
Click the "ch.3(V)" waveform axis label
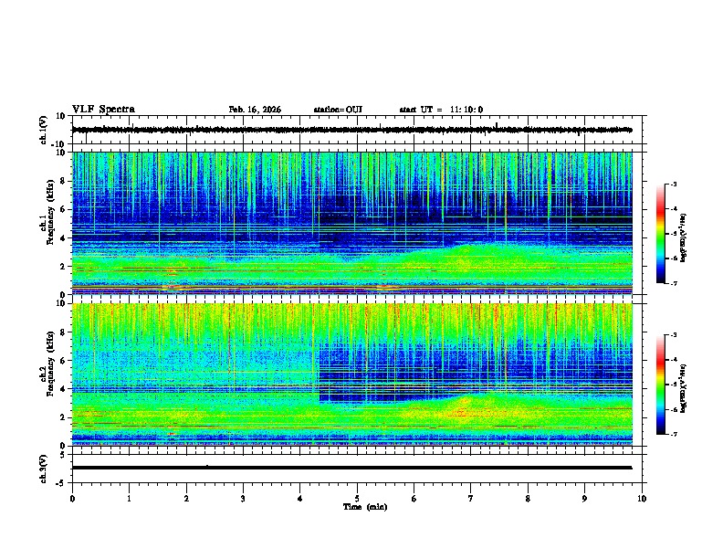tap(44, 469)
